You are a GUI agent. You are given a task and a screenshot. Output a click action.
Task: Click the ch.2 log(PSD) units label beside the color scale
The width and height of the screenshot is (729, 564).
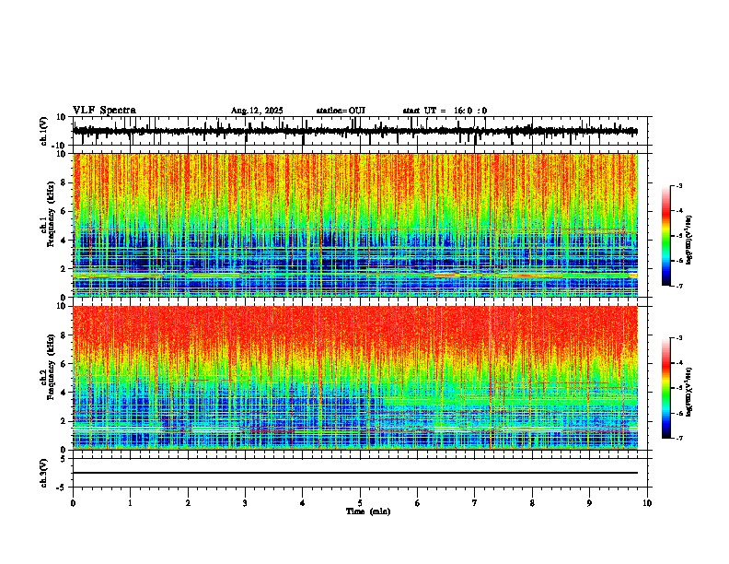[688, 393]
